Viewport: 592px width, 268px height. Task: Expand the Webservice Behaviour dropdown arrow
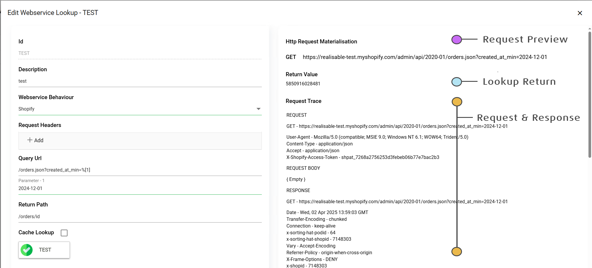click(258, 109)
